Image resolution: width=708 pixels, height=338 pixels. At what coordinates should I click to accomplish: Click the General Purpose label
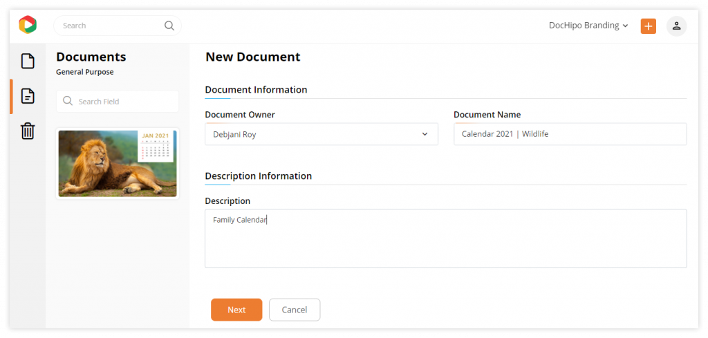85,72
